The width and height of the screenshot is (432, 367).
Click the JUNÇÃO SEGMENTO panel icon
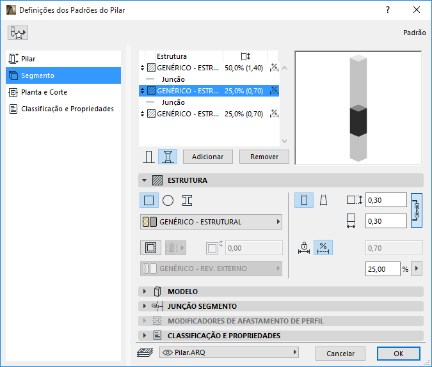pyautogui.click(x=157, y=306)
